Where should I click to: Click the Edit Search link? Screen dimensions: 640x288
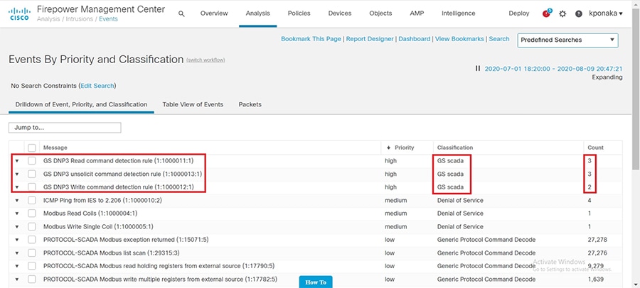[x=97, y=86]
